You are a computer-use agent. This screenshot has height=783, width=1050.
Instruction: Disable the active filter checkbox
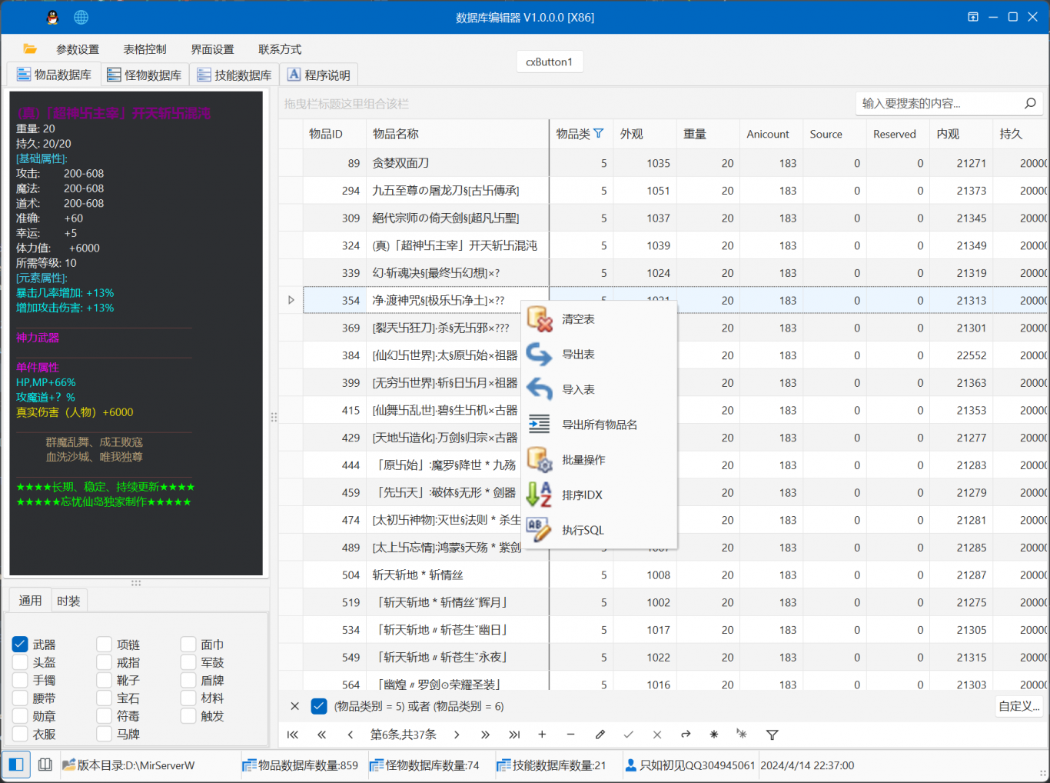319,706
